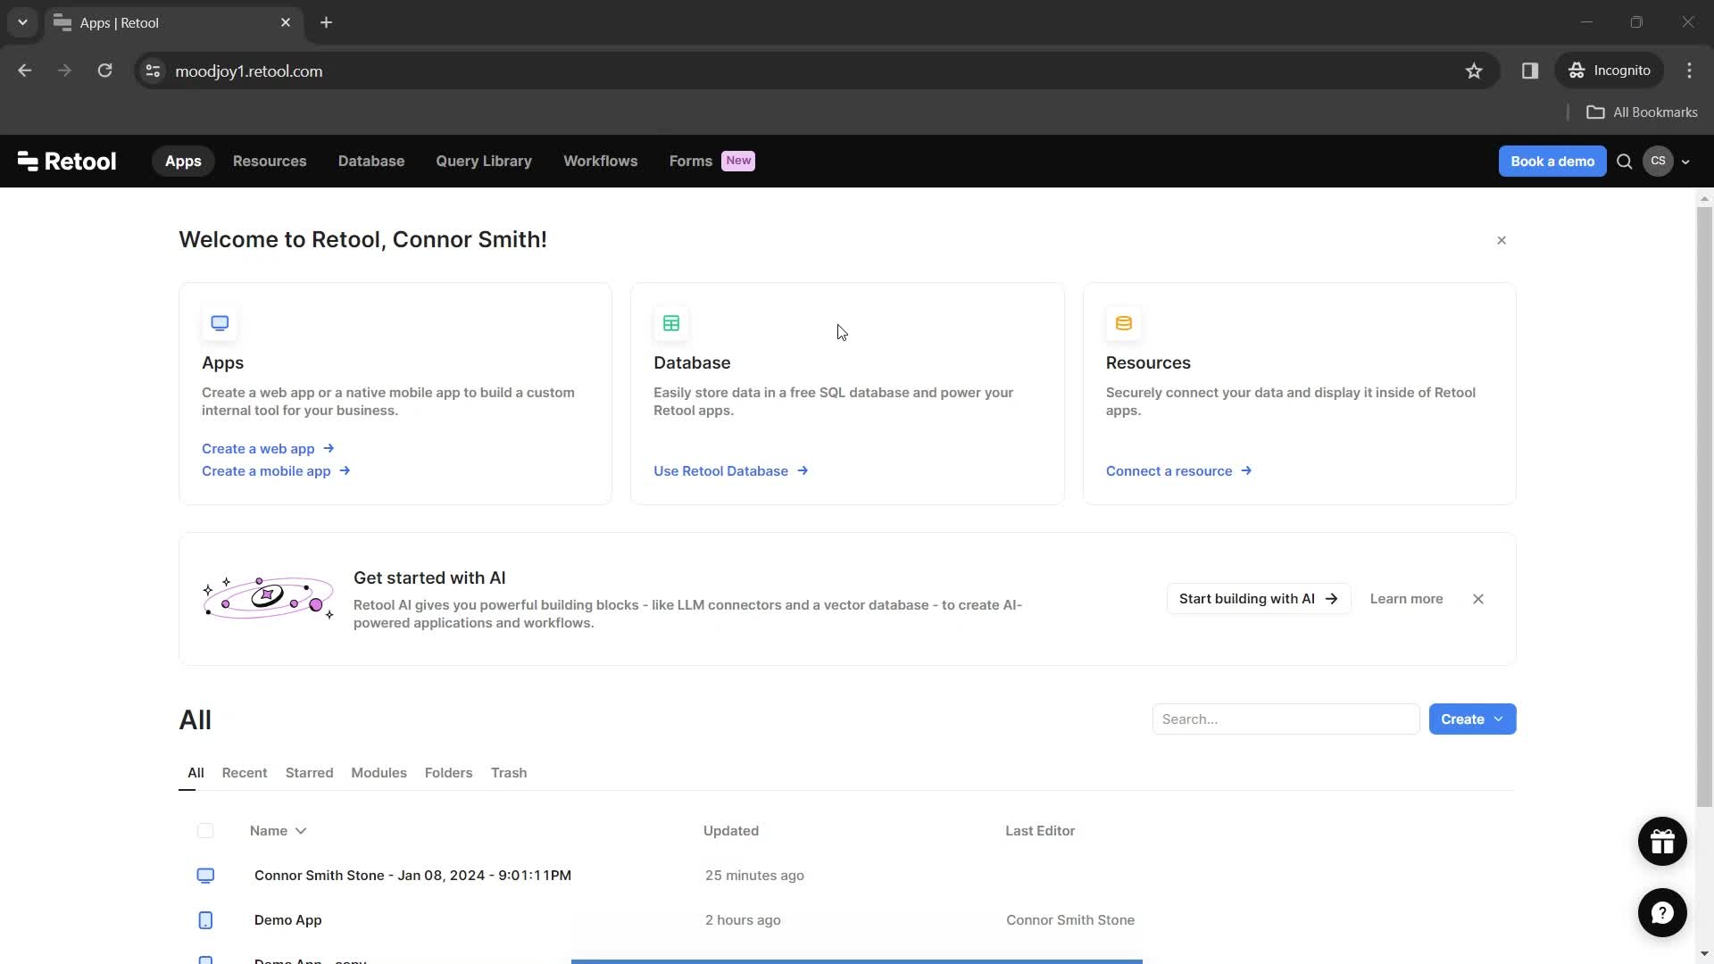Image resolution: width=1714 pixels, height=964 pixels.
Task: Click the search magnifier icon
Action: 1625,162
